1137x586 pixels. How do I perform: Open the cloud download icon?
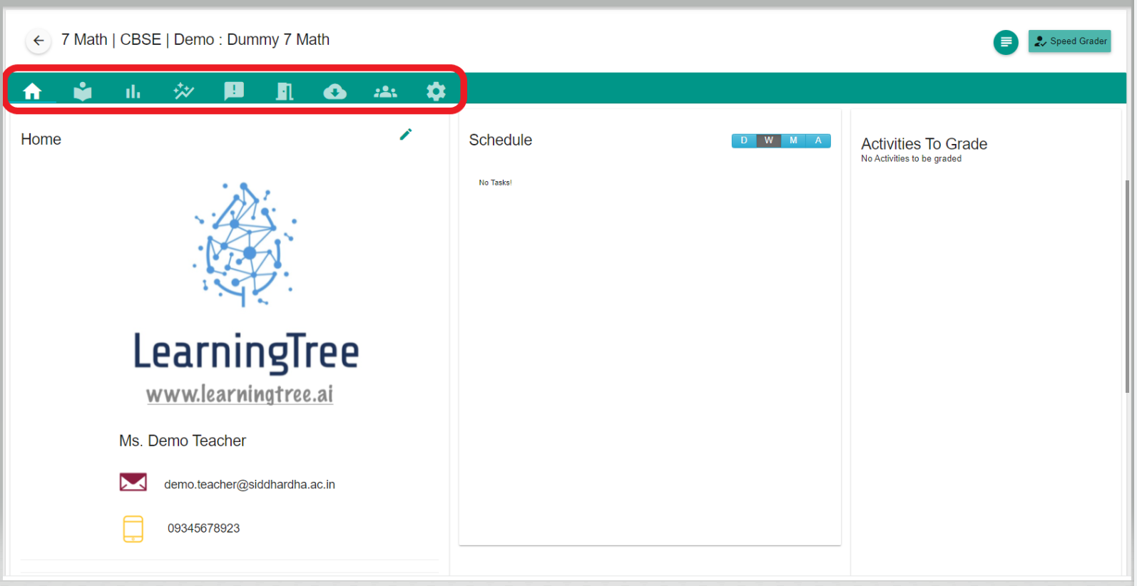[335, 91]
